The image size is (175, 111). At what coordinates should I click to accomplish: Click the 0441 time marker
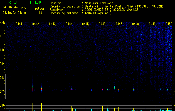[x=19, y=24]
